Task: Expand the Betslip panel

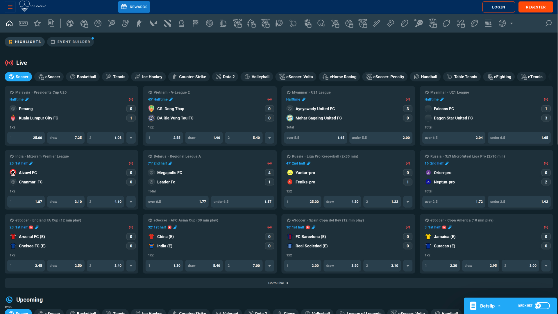Action: point(487,306)
